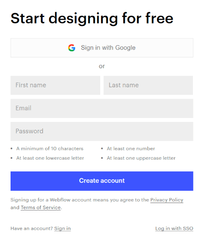The width and height of the screenshot is (207, 239).
Task: Select the Last name input field
Action: click(x=148, y=85)
